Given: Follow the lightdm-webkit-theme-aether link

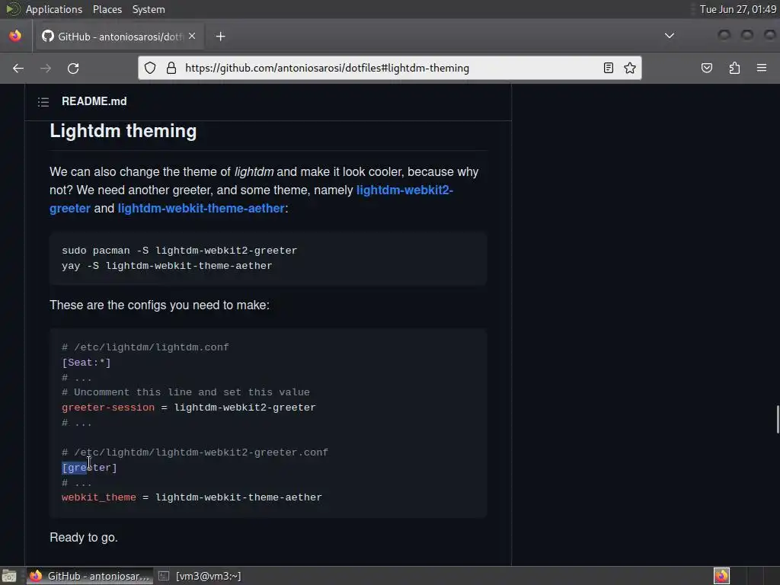Looking at the screenshot, I should [x=201, y=209].
